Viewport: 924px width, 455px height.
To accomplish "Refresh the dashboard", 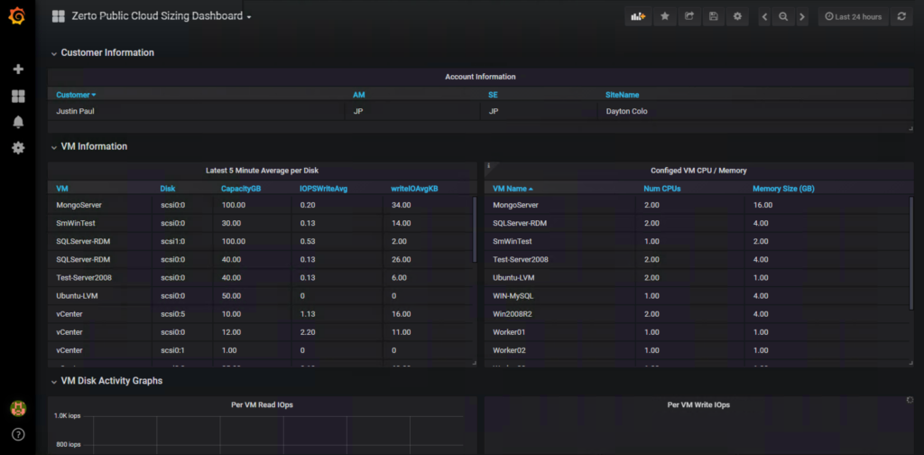I will pos(901,16).
